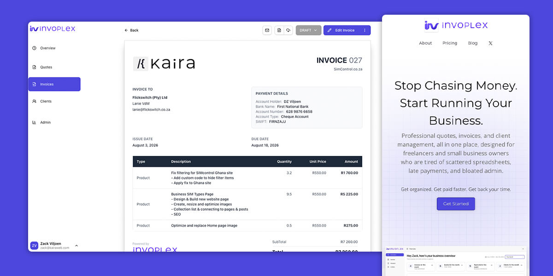Screen dimensions: 553x276
Task: Send the invoice with the email envelope icon
Action: 267,30
